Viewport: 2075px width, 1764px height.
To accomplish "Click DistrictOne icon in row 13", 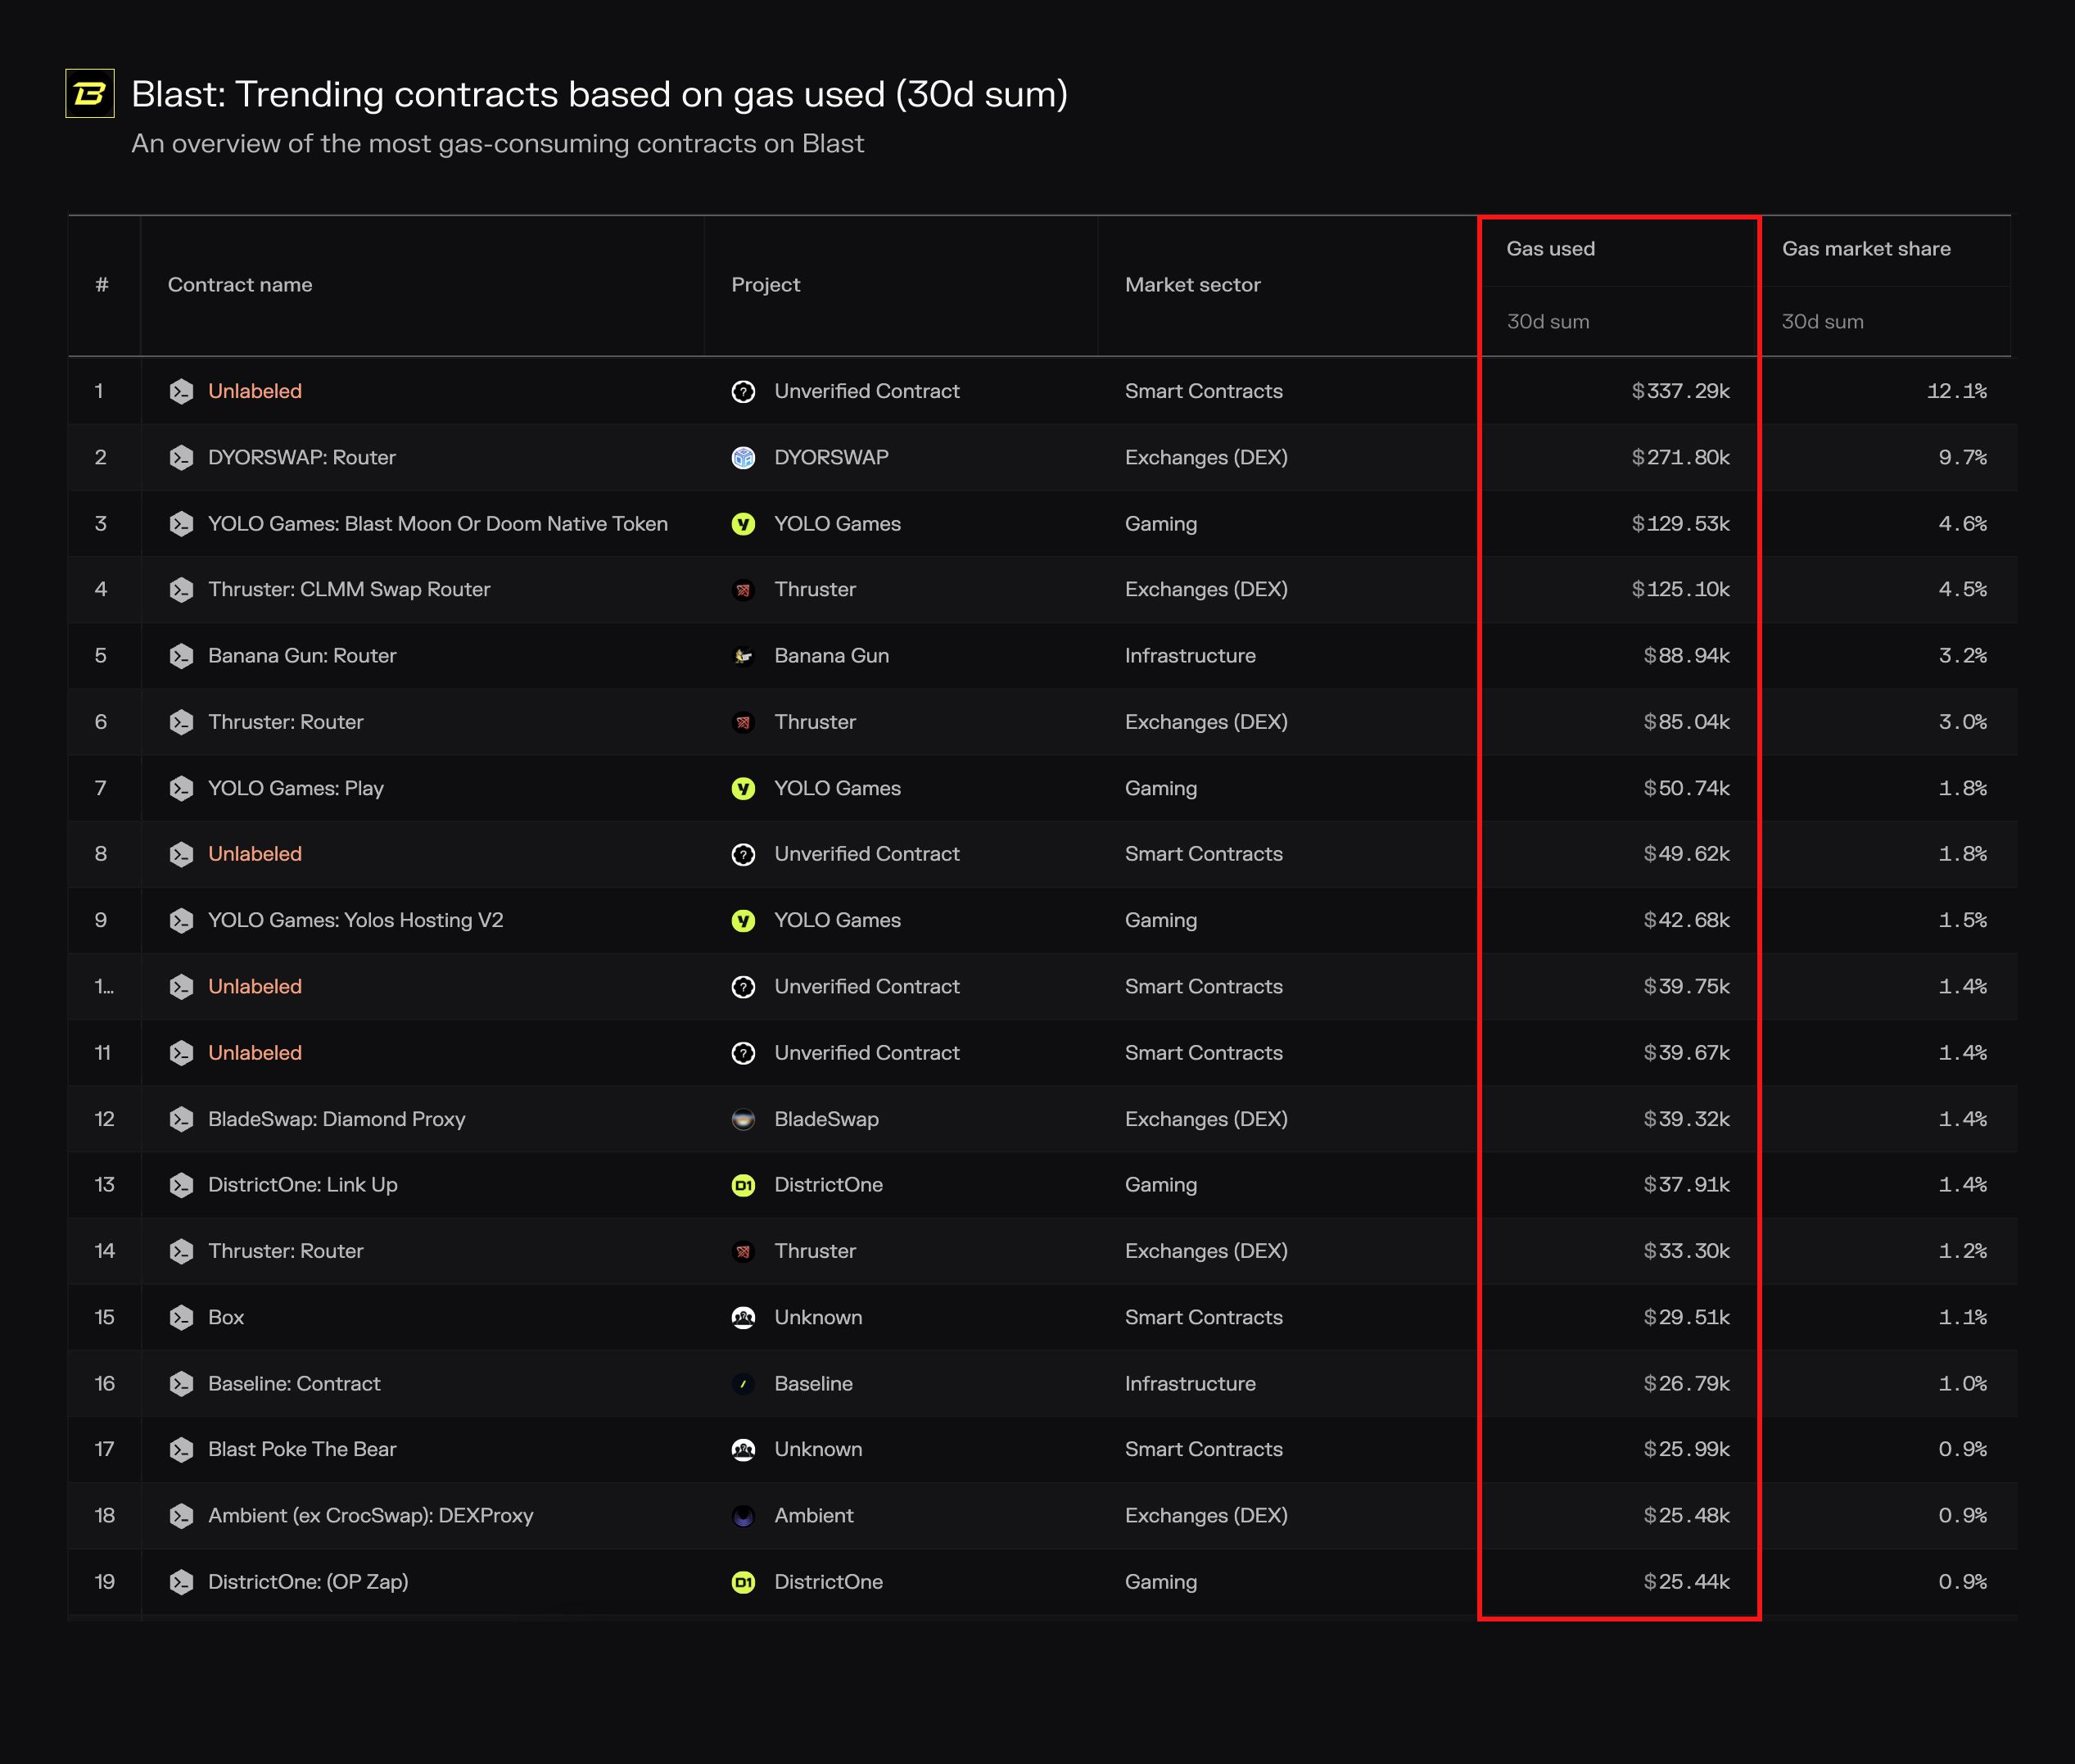I will click(x=743, y=1185).
